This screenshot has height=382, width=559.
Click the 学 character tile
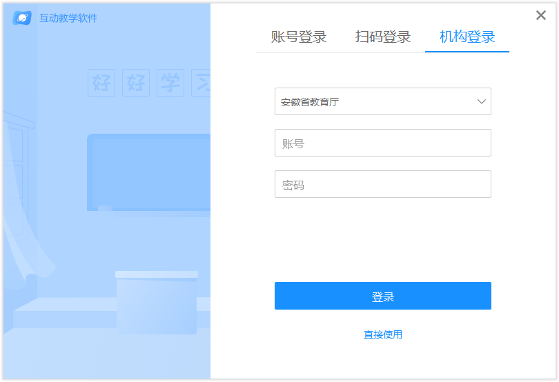(170, 83)
